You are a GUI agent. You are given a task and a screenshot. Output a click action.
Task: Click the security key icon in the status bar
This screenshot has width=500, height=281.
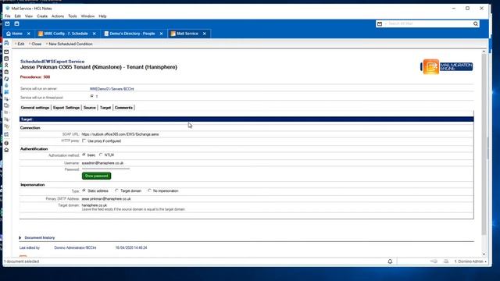tap(434, 261)
